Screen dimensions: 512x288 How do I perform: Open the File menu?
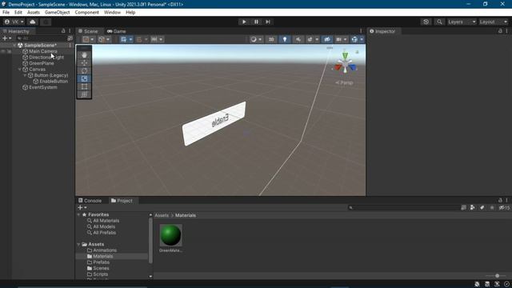[6, 13]
